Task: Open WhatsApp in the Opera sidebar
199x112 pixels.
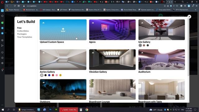Action: (x=2, y=23)
